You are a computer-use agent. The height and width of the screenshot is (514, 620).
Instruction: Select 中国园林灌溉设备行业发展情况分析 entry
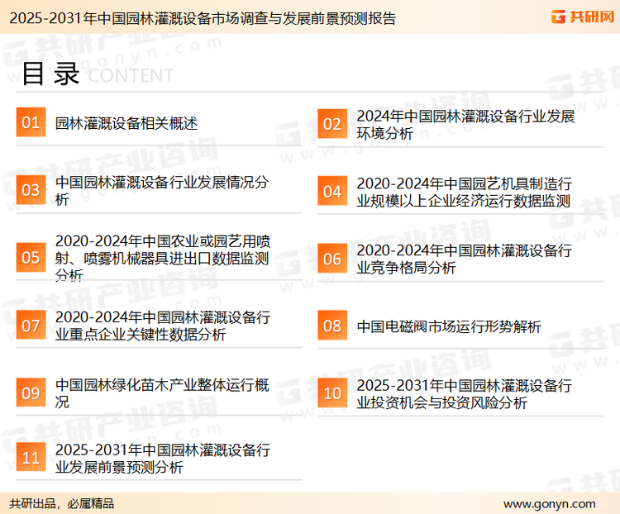pos(161,191)
